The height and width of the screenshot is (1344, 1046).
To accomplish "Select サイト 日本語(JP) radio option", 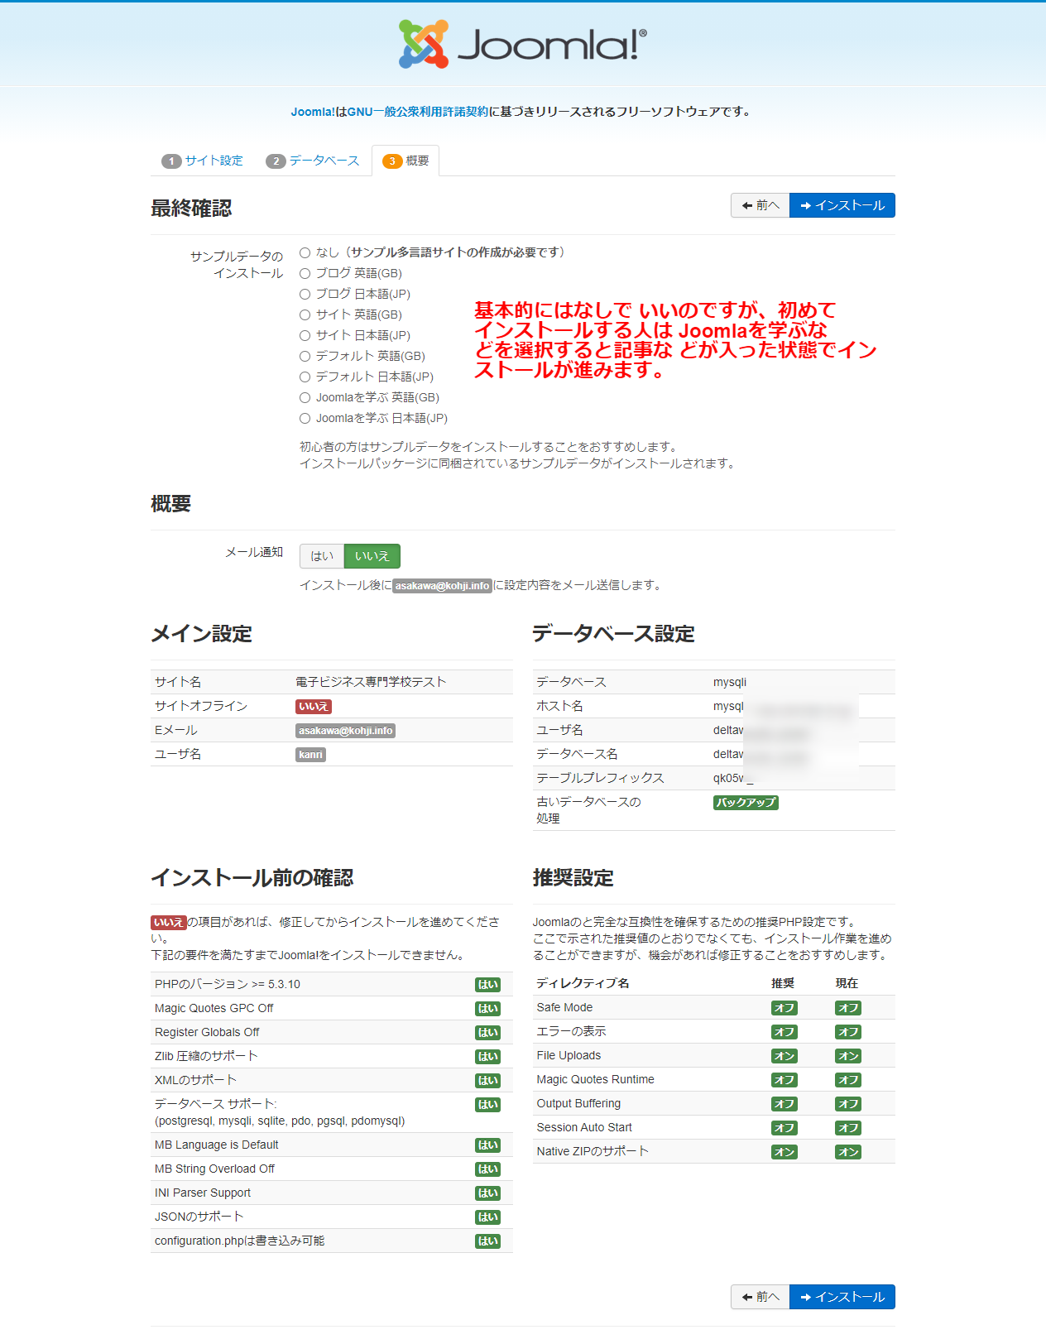I will (x=305, y=335).
